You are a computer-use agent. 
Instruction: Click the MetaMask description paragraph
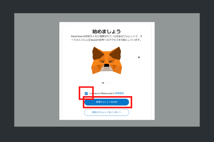[106, 38]
